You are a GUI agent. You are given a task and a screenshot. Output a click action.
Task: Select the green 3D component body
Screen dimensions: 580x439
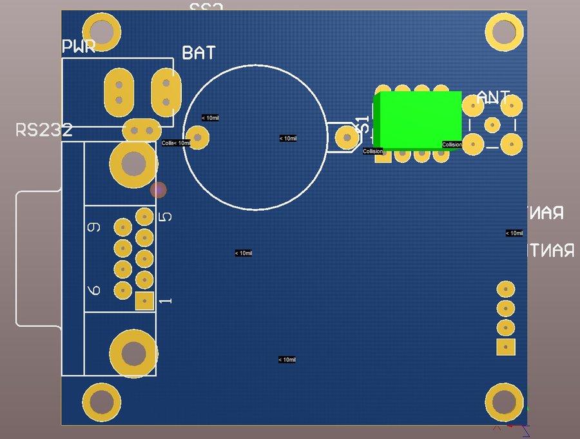pyautogui.click(x=419, y=119)
